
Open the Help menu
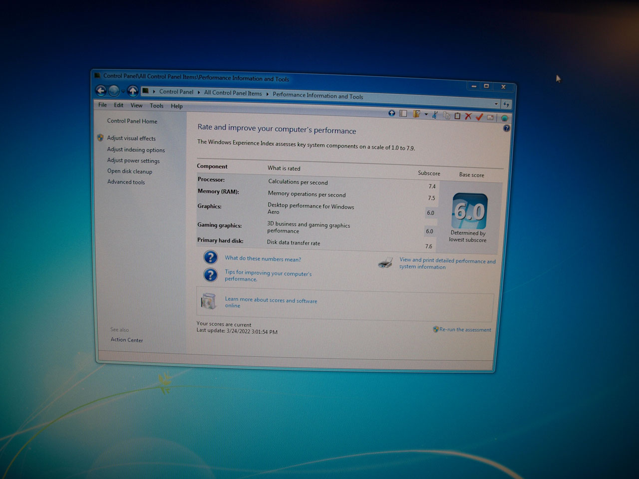(x=177, y=106)
